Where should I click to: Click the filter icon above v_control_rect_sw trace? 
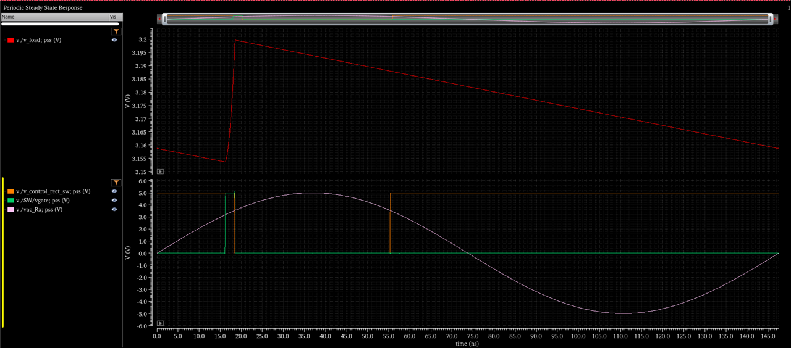[116, 183]
